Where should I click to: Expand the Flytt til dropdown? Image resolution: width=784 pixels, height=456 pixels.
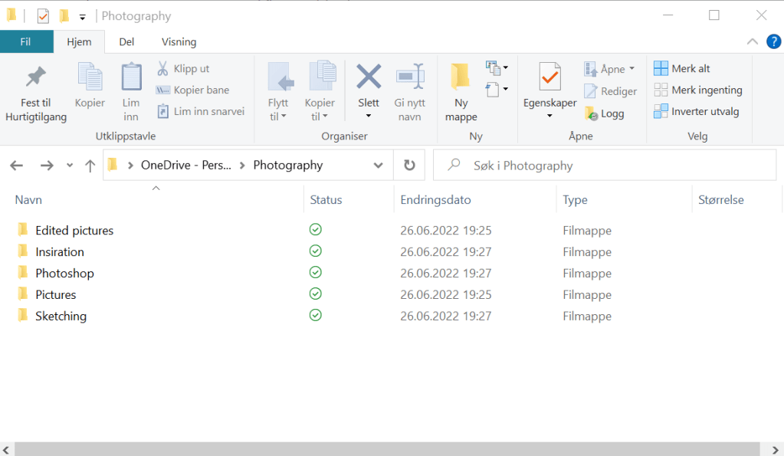(x=277, y=116)
